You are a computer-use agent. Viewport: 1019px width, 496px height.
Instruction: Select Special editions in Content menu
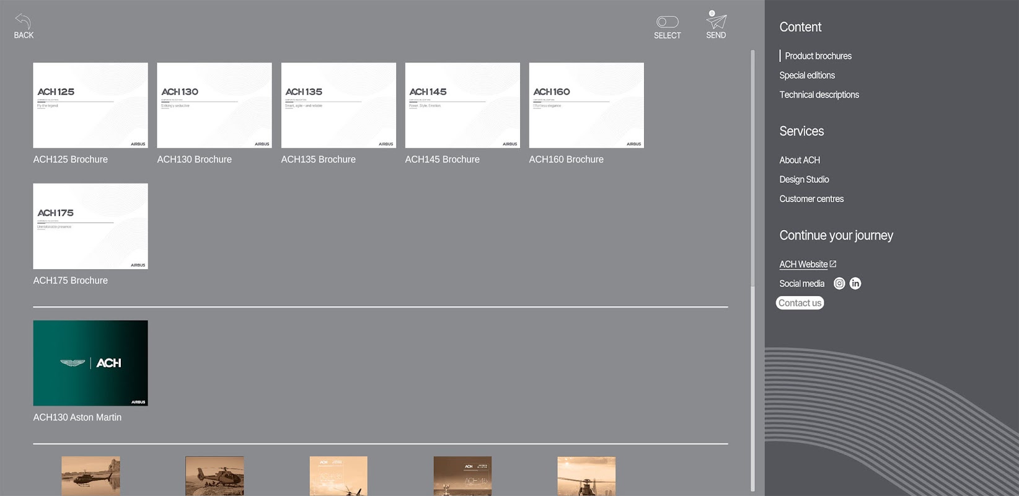807,75
